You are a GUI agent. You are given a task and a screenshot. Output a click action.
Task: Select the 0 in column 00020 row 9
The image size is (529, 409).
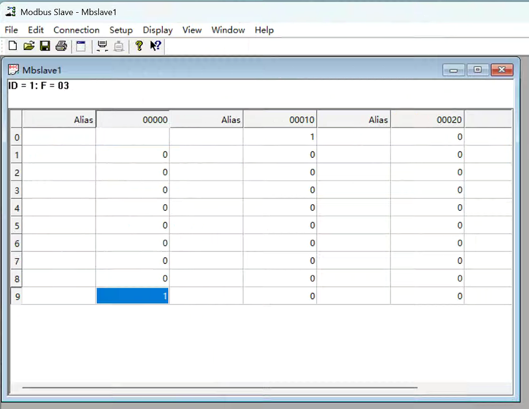coord(427,296)
